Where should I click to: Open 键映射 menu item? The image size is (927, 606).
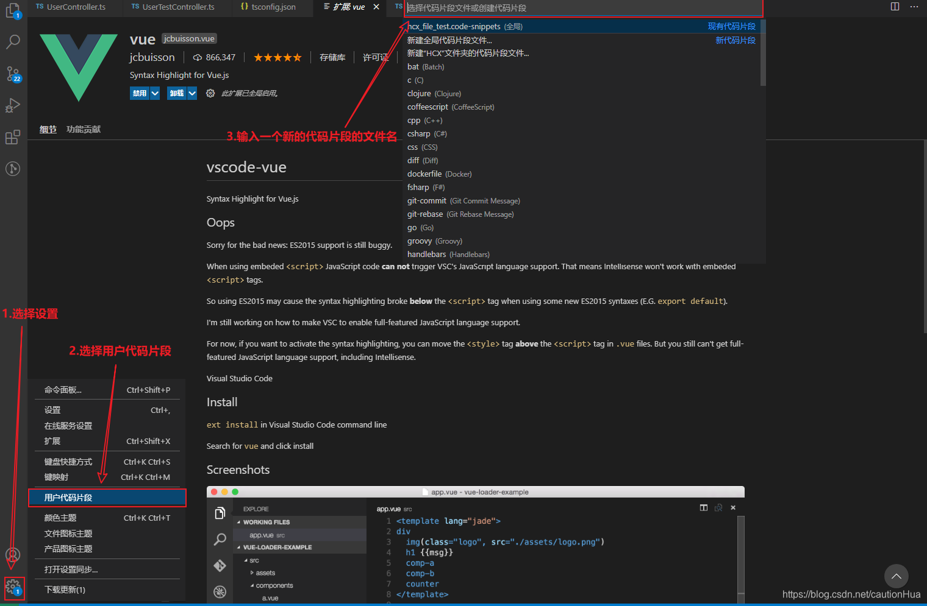click(x=107, y=477)
